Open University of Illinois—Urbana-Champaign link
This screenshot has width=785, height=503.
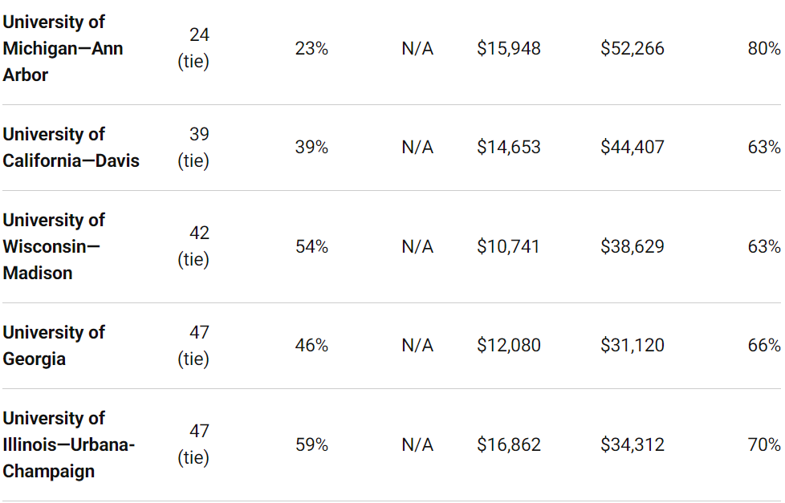(68, 444)
